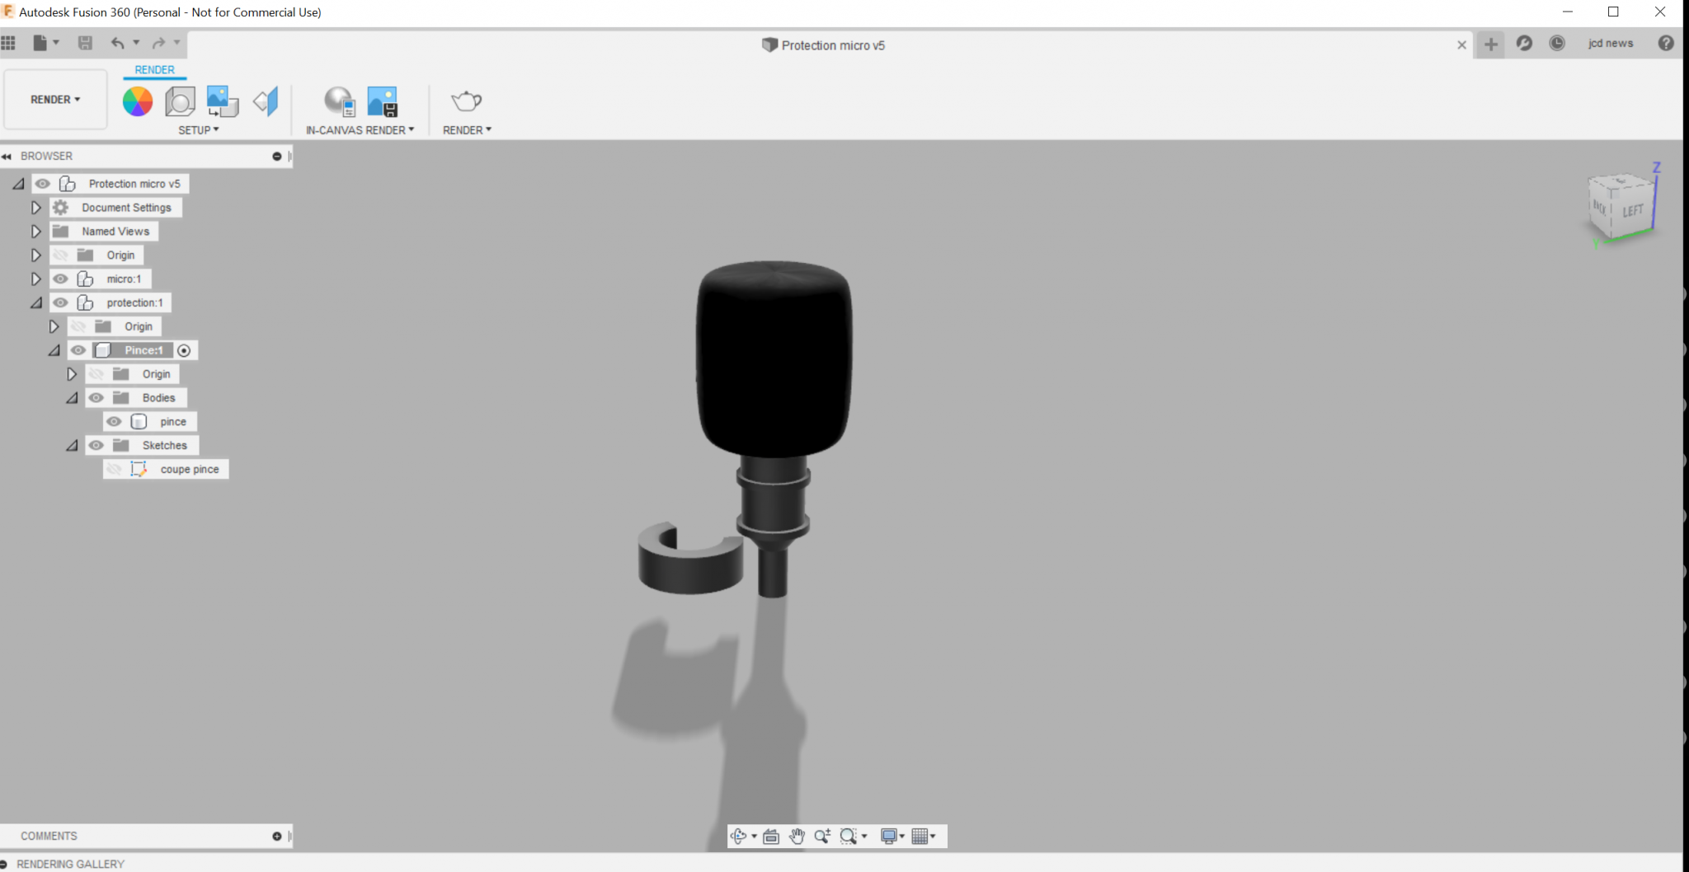Toggle visibility of pince body

114,421
